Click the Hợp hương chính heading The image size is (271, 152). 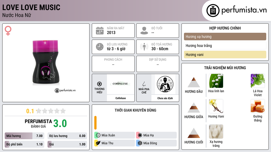tap(225, 28)
